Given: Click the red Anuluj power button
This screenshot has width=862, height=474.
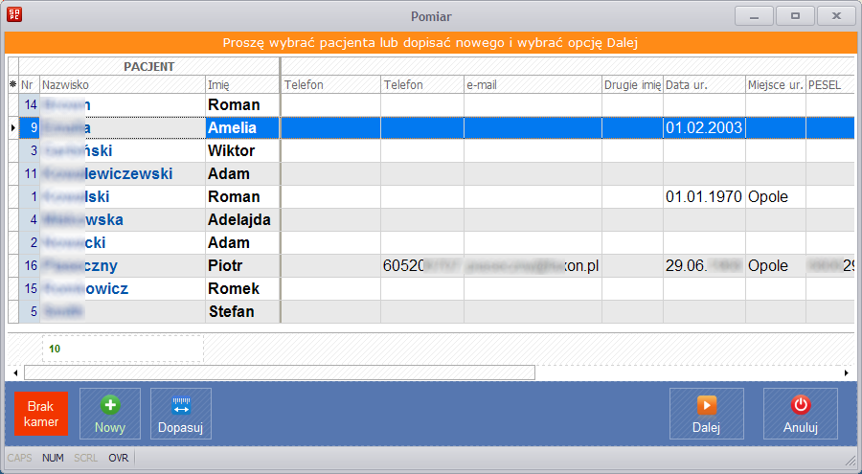Looking at the screenshot, I should [x=800, y=414].
